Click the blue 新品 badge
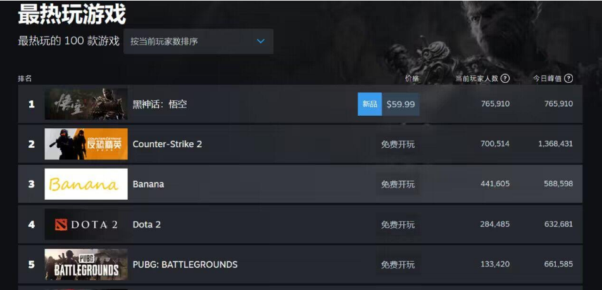Screen dimensions: 602x290 pos(370,104)
